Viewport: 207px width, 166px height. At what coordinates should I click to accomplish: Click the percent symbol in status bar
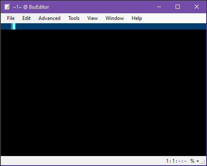pyautogui.click(x=192, y=161)
